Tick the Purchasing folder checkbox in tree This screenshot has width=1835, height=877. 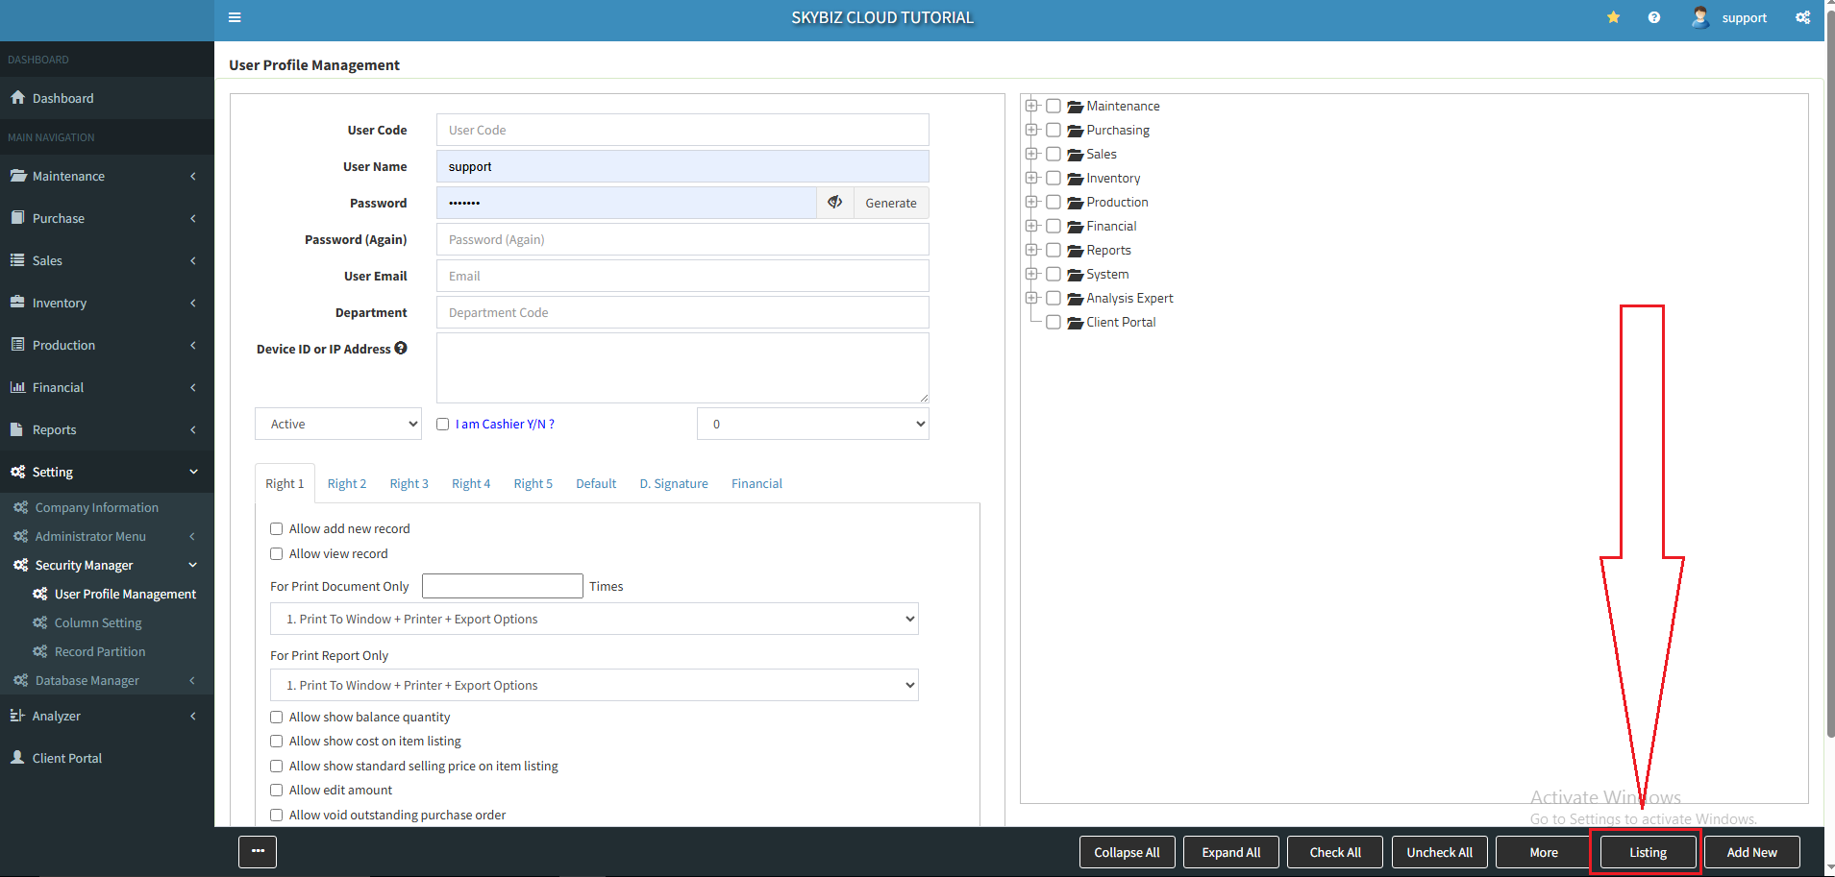point(1054,131)
